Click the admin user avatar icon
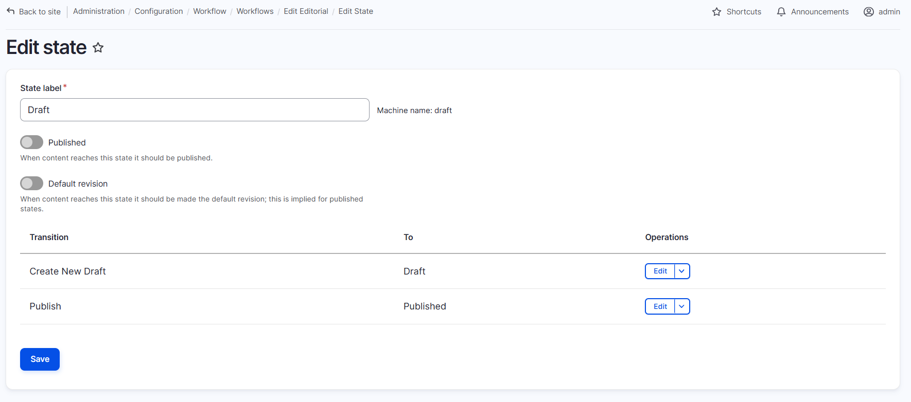The image size is (911, 402). click(x=868, y=12)
